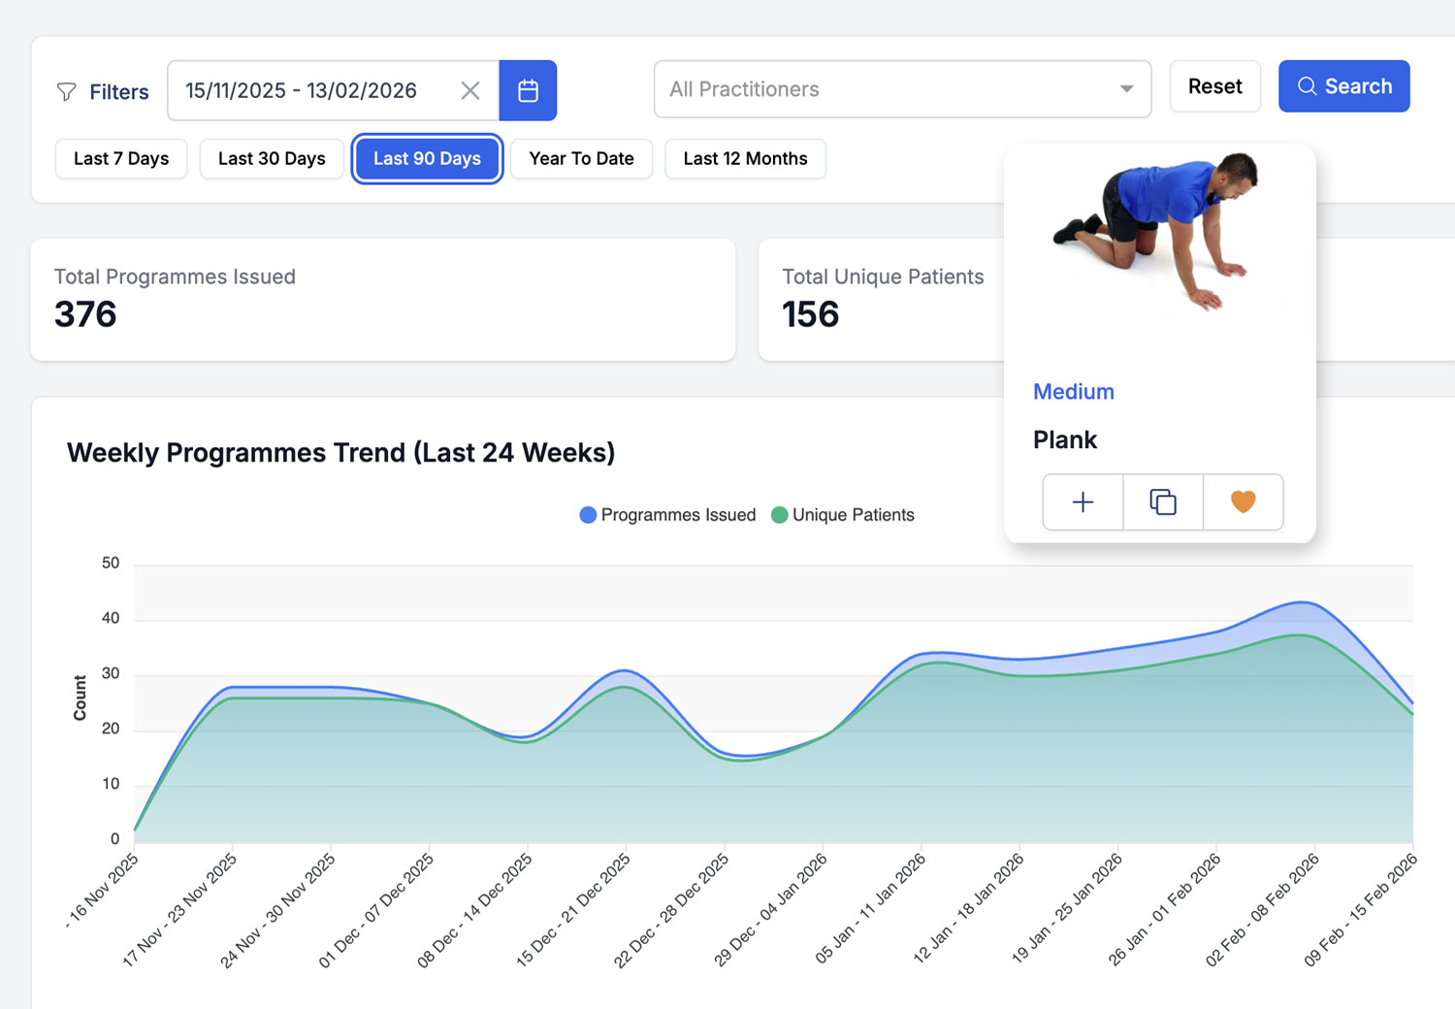Choose Last 12 Months time range
Screen dimensions: 1455x1009
pyautogui.click(x=745, y=158)
